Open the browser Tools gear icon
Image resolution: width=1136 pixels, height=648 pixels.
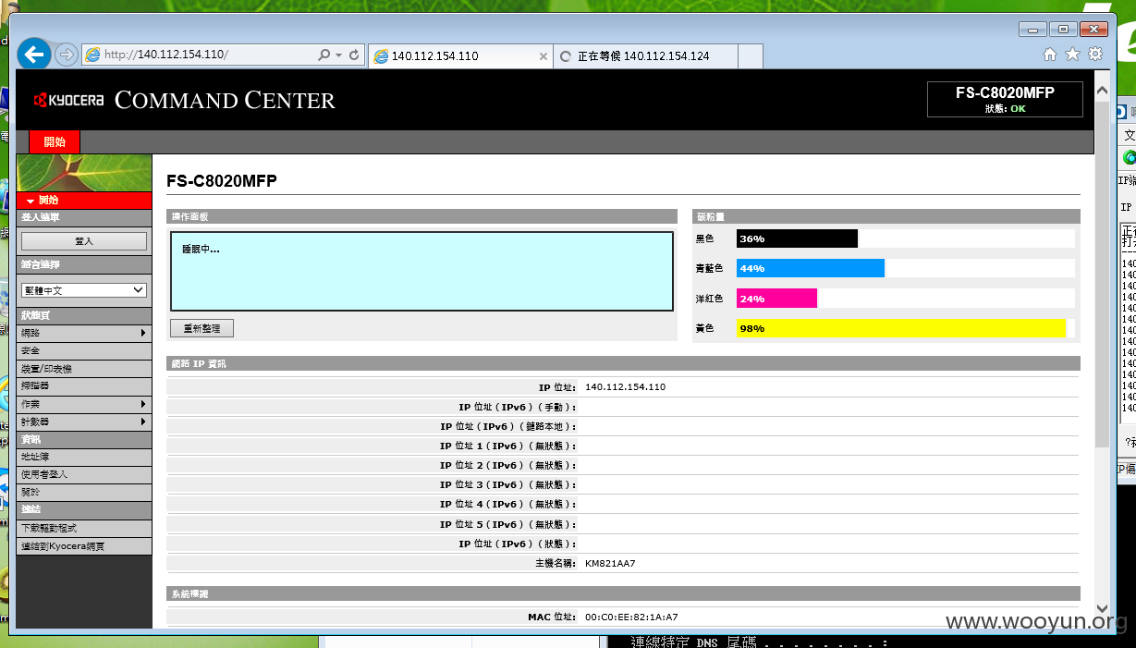[x=1095, y=55]
